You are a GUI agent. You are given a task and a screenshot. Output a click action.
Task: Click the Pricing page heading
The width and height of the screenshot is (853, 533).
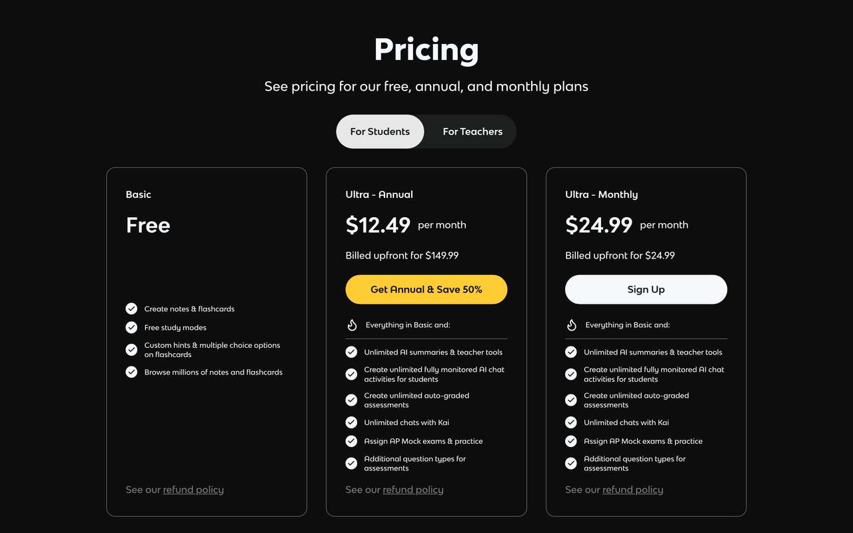(426, 50)
